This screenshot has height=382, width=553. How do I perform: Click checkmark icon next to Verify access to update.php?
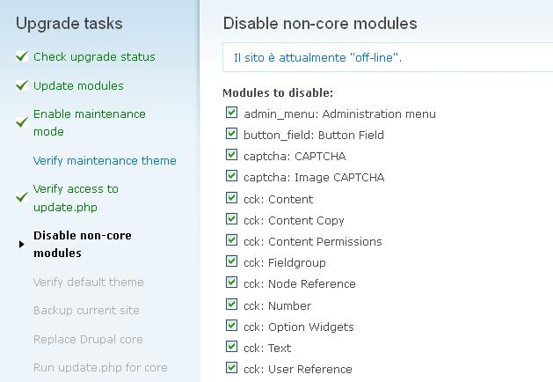[x=22, y=197]
